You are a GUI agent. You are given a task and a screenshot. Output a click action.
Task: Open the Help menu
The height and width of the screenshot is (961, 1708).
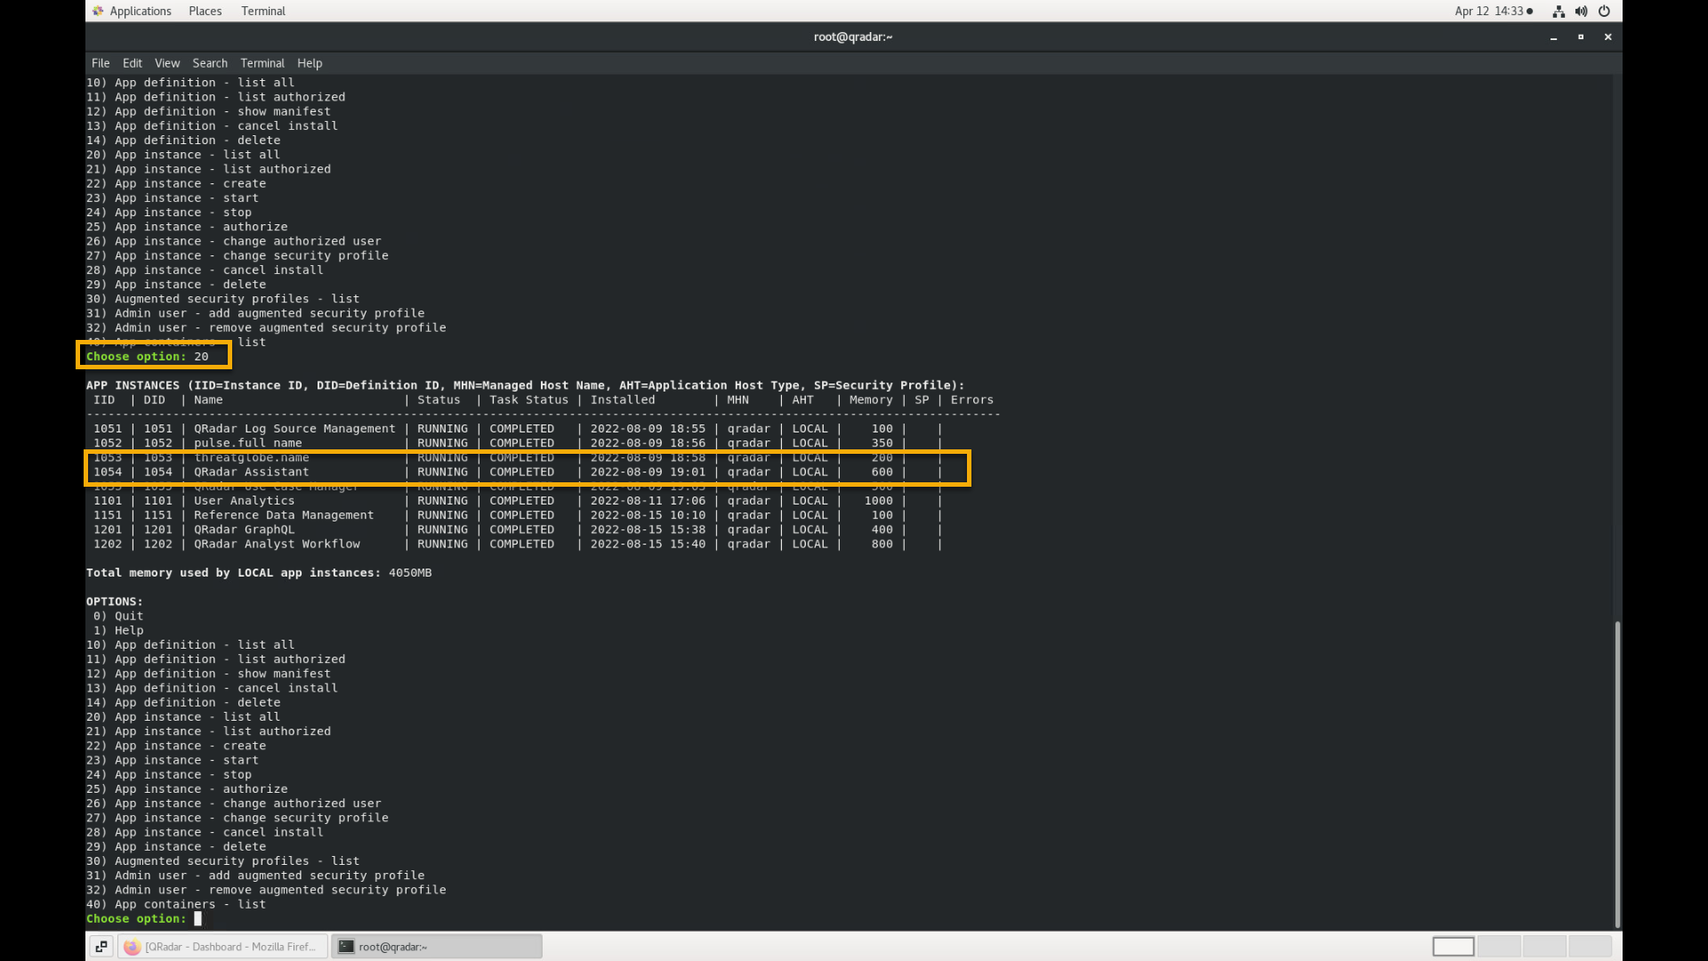pyautogui.click(x=310, y=63)
